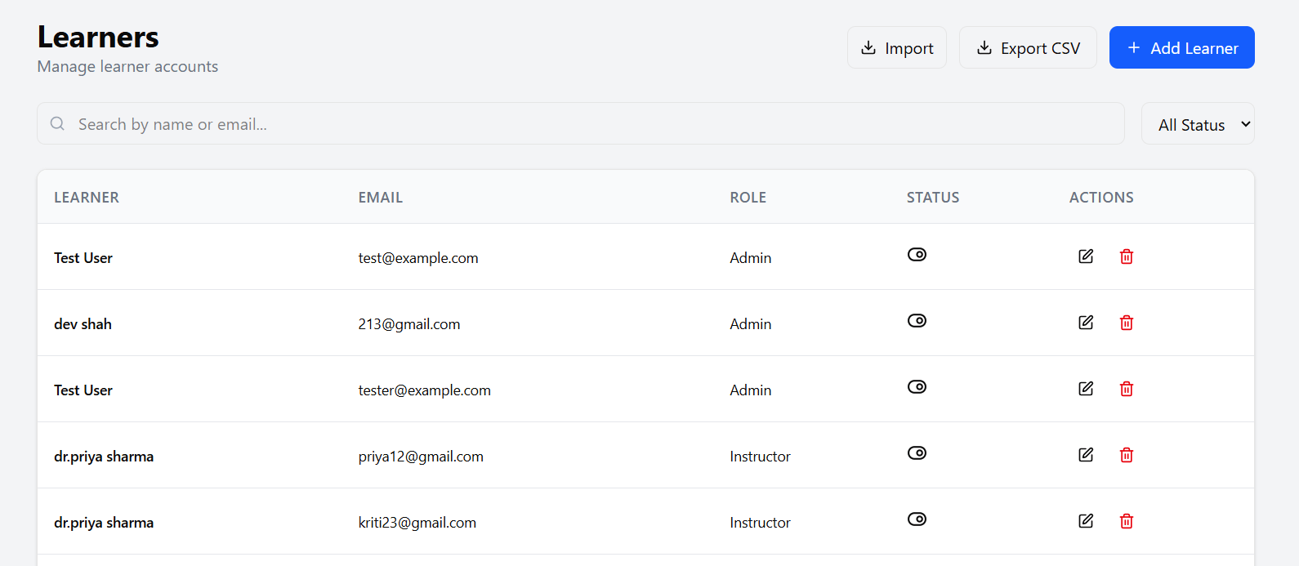Viewport: 1299px width, 566px height.
Task: Click the kriti23@gmail.com email
Action: (x=417, y=523)
